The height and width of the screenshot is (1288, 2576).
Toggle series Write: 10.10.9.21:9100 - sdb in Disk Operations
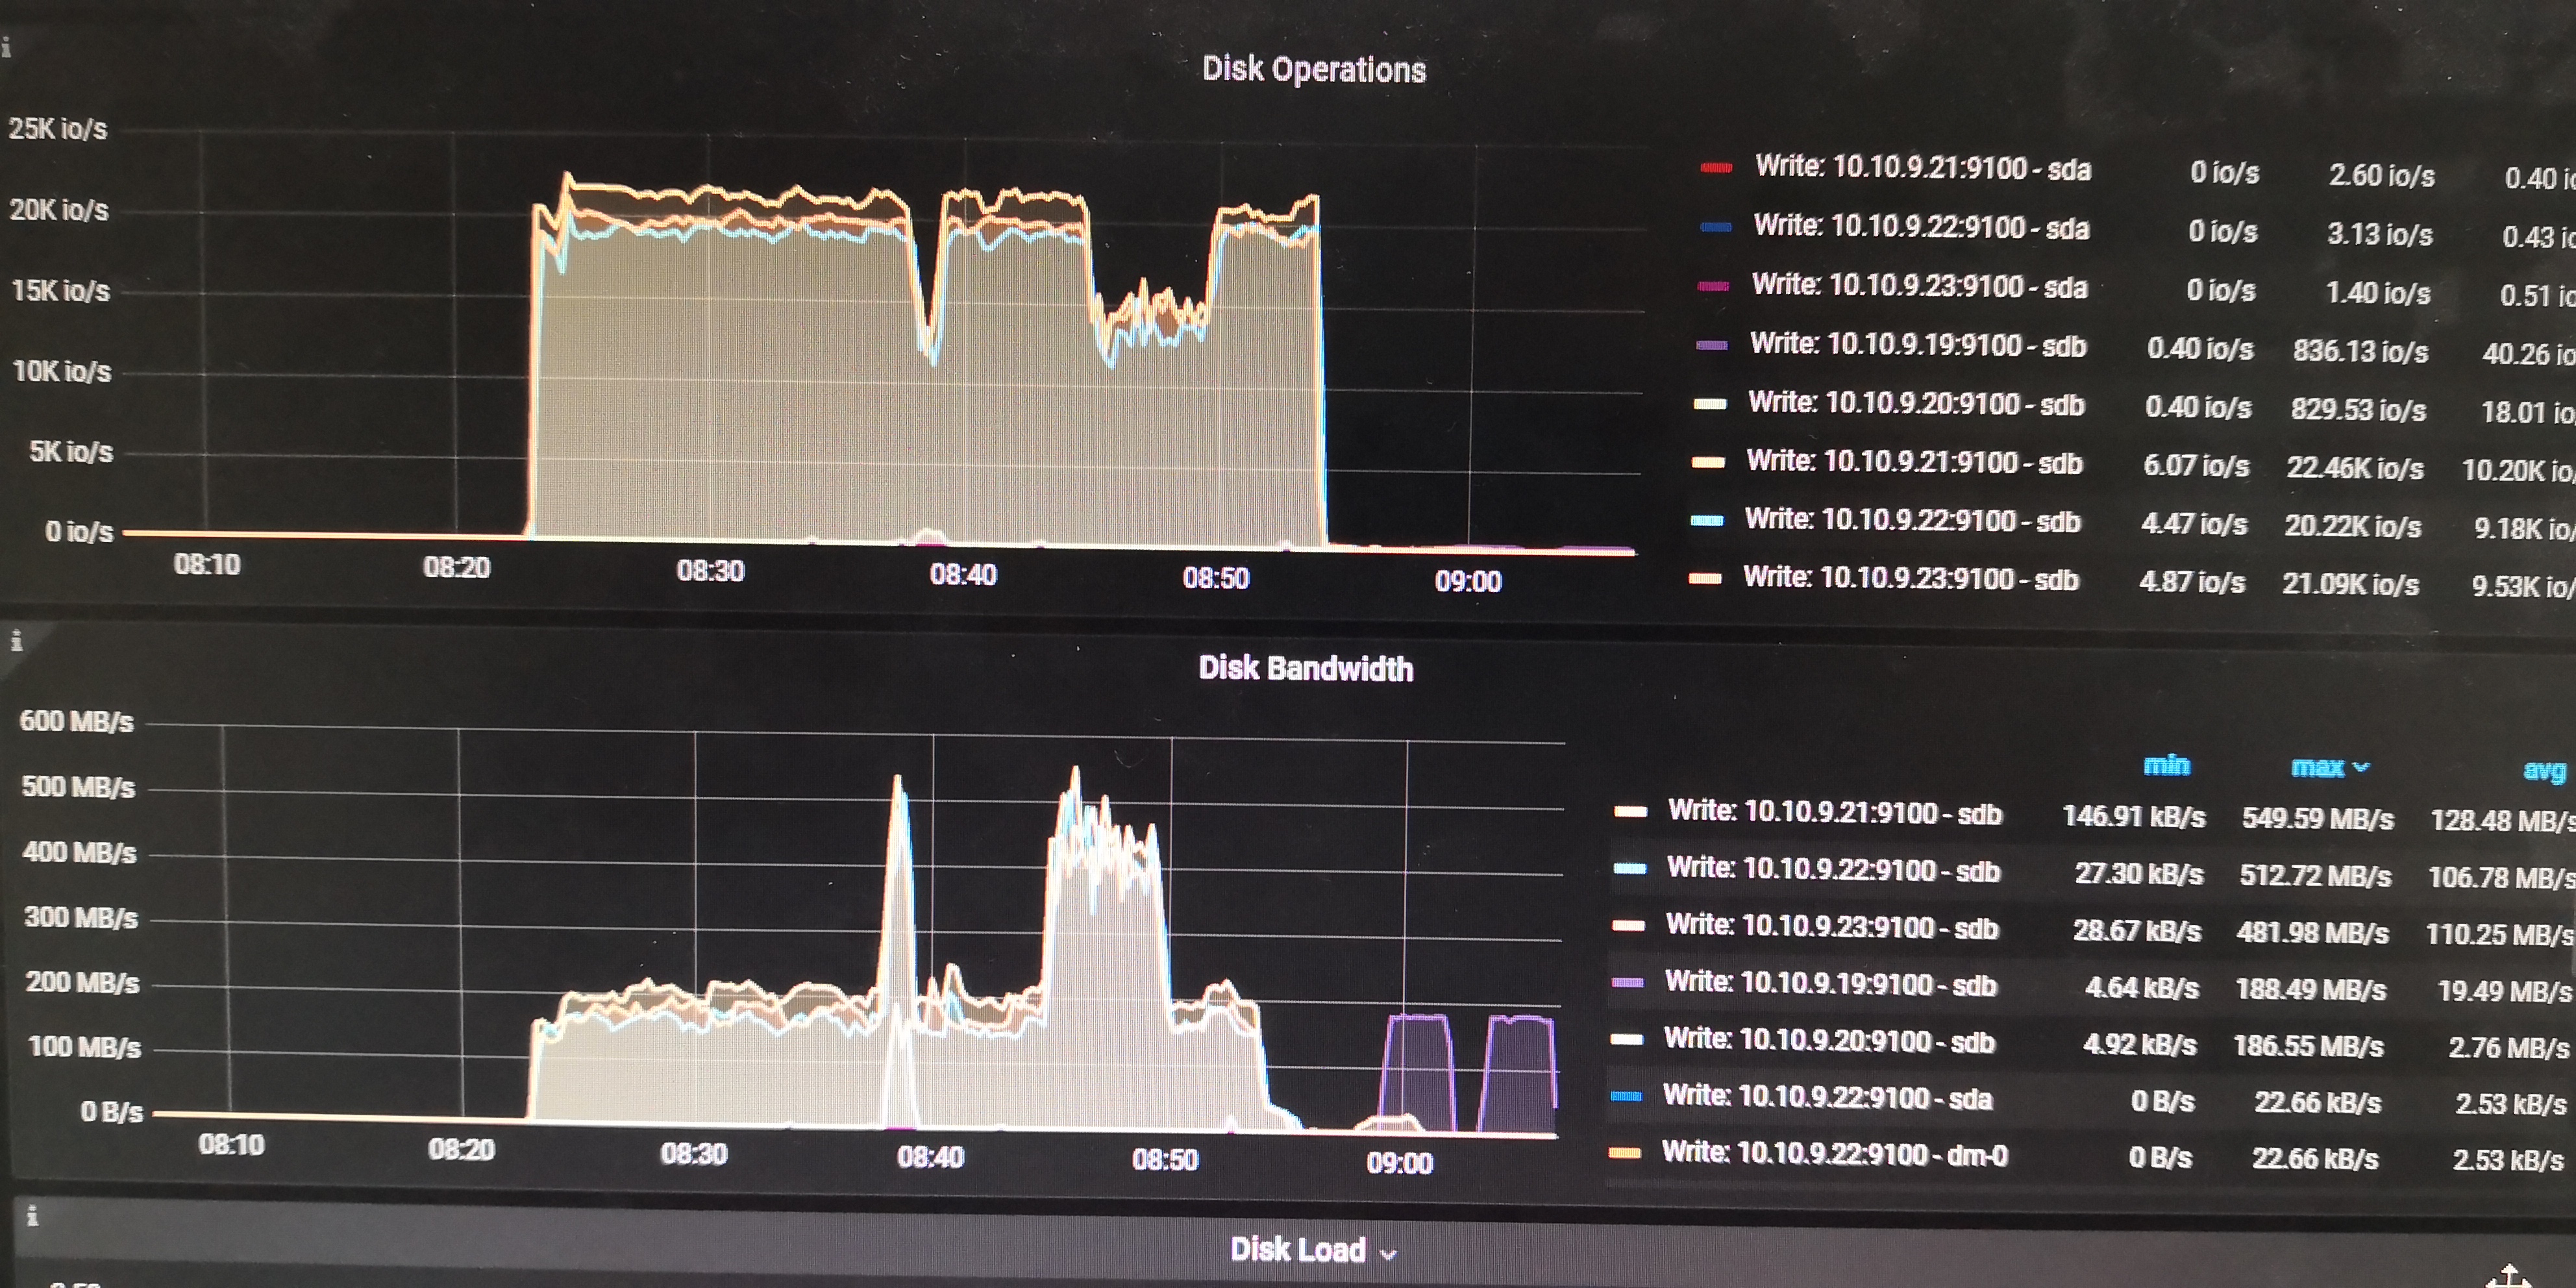(1913, 462)
